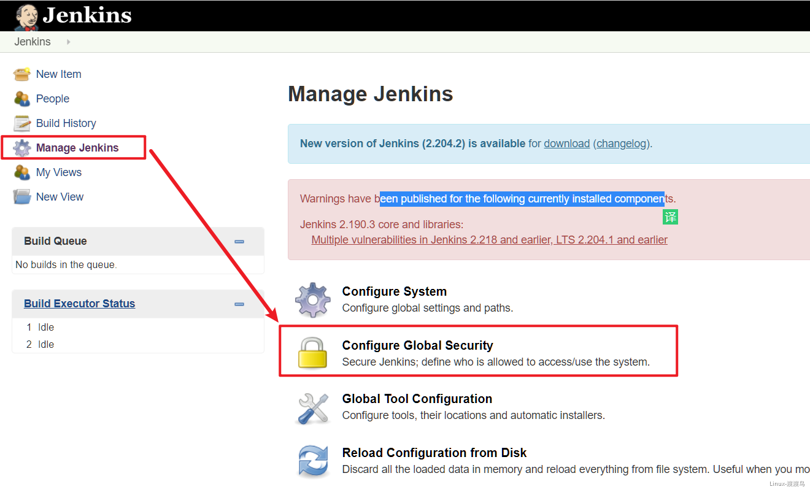Click the Reload Configuration refresh icon
Image resolution: width=810 pixels, height=492 pixels.
click(313, 461)
